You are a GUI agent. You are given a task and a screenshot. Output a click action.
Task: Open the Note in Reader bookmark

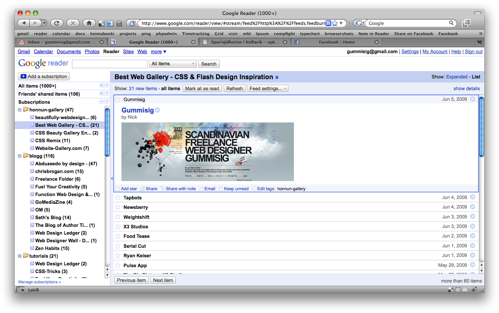[374, 34]
